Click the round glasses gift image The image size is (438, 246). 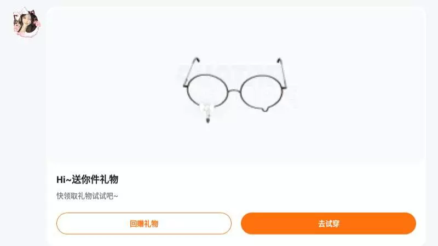coord(235,89)
